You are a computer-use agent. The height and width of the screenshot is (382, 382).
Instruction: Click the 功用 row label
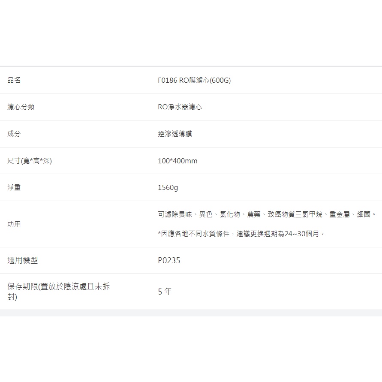coord(14,224)
